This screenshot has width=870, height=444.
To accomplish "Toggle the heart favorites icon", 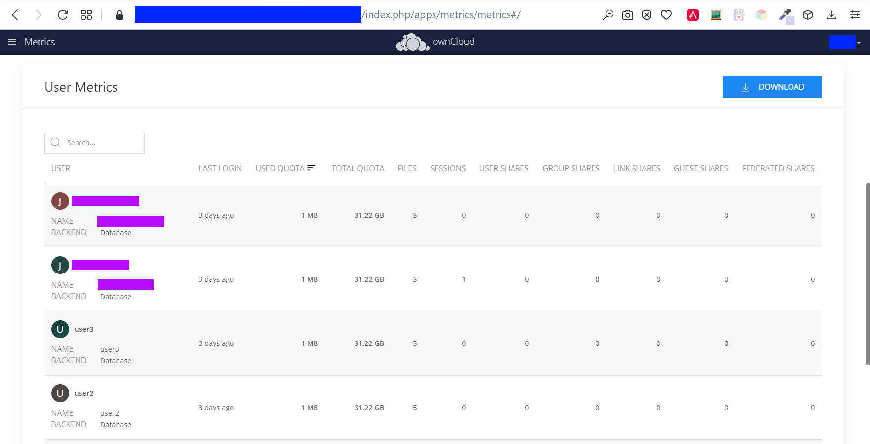I will (666, 15).
